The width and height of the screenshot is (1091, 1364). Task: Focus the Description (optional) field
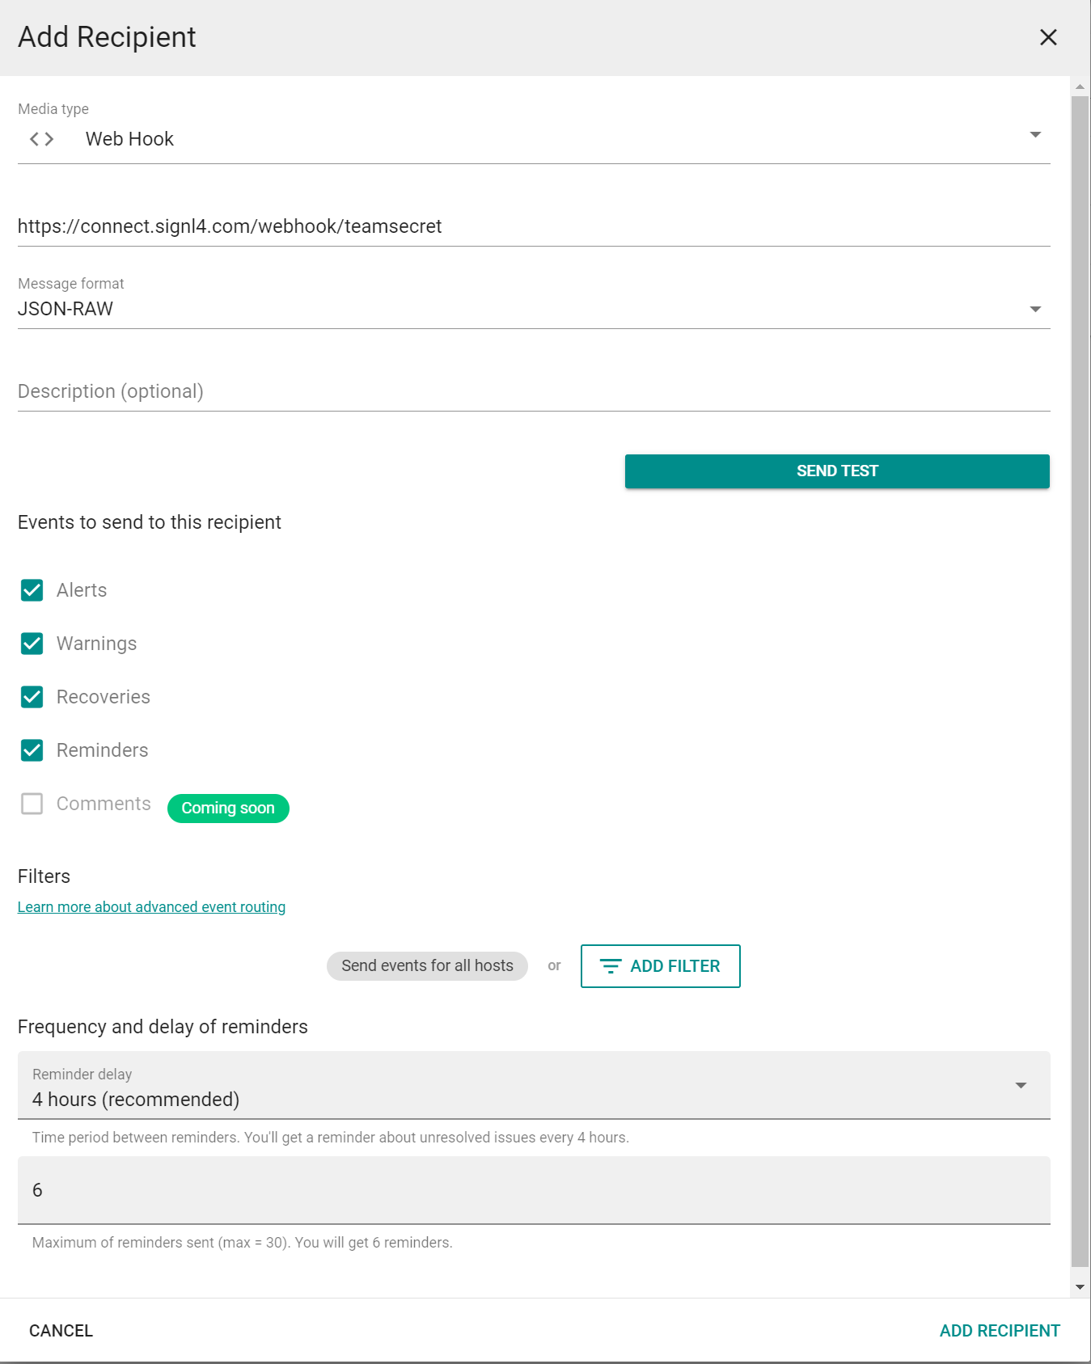click(534, 392)
